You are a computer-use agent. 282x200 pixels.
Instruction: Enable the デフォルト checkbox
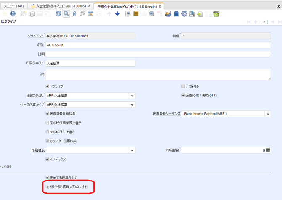[183, 86]
